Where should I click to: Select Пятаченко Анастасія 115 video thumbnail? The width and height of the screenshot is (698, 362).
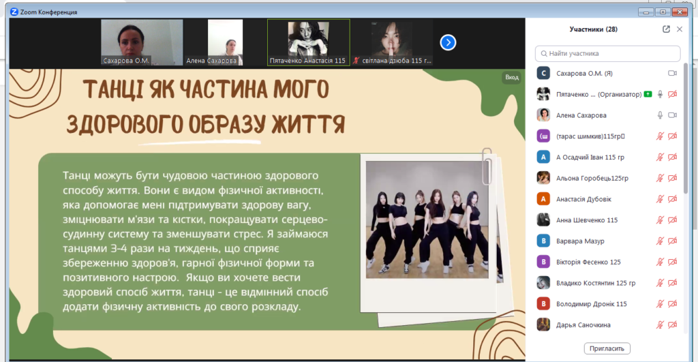[x=309, y=42]
